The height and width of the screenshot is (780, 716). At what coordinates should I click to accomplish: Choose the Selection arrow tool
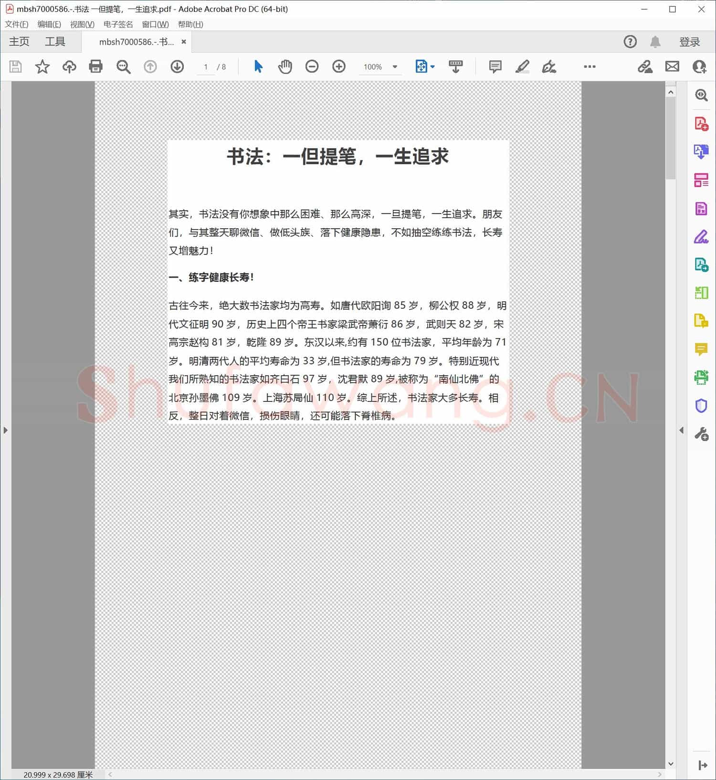[x=258, y=66]
